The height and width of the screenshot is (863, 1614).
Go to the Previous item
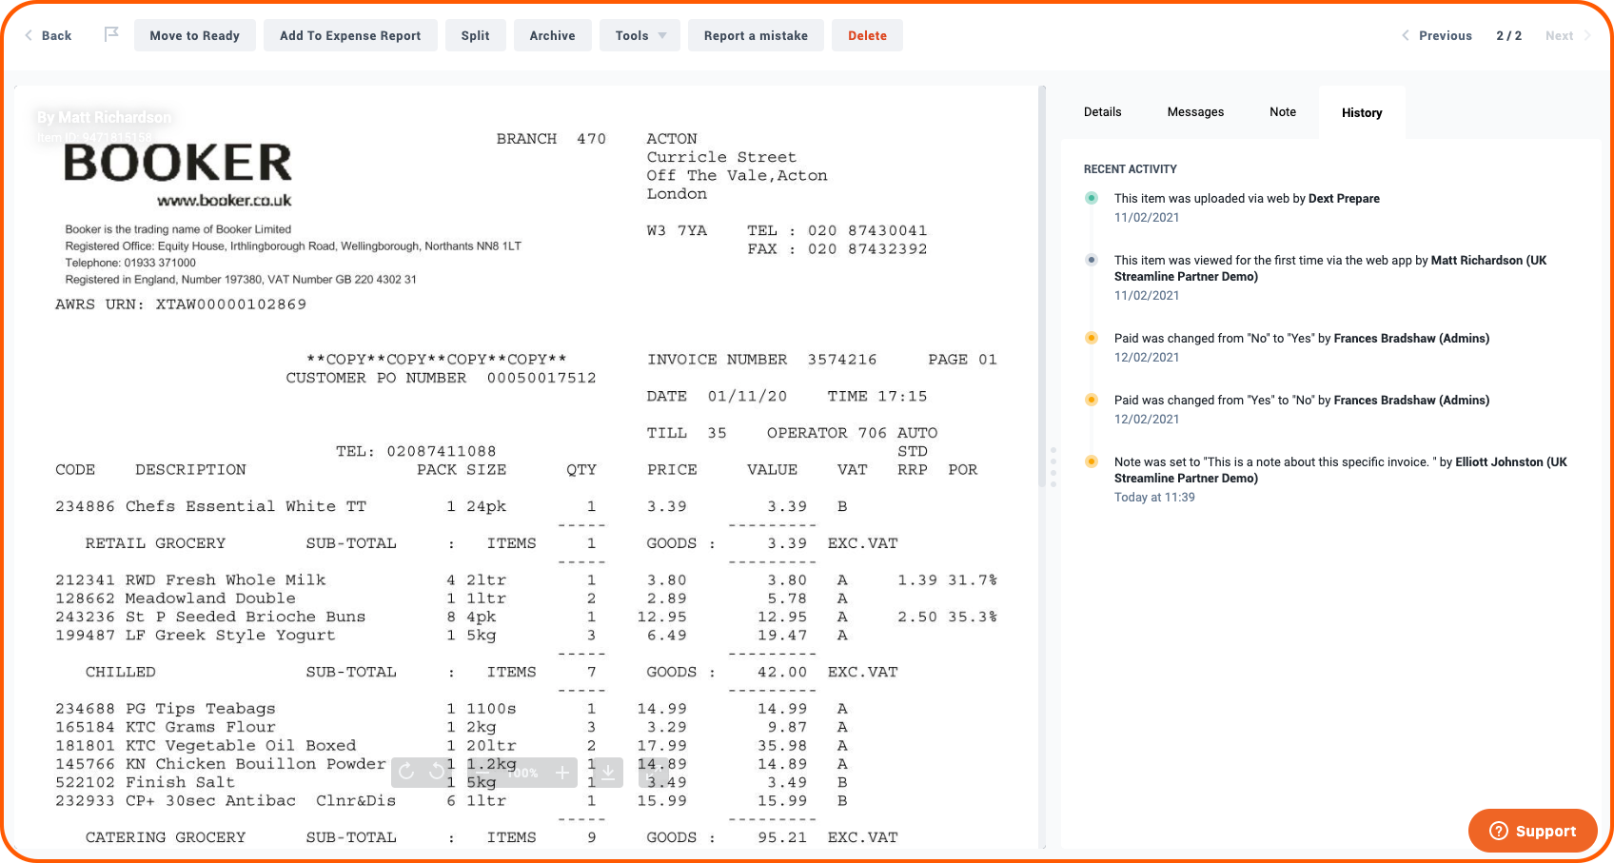point(1436,35)
